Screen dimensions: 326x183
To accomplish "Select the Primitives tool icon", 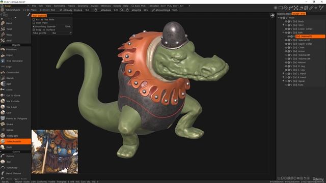I will coord(3,49).
